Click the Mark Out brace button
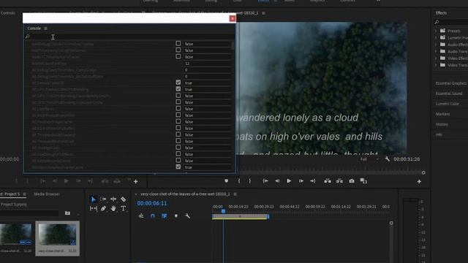The height and width of the screenshot is (263, 468). pyautogui.click(x=250, y=181)
